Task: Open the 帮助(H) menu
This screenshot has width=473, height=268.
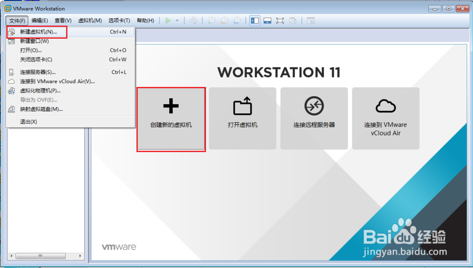Action: 145,20
